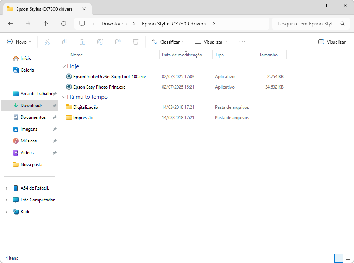
Task: Click the Impressão folder icon
Action: coord(69,117)
